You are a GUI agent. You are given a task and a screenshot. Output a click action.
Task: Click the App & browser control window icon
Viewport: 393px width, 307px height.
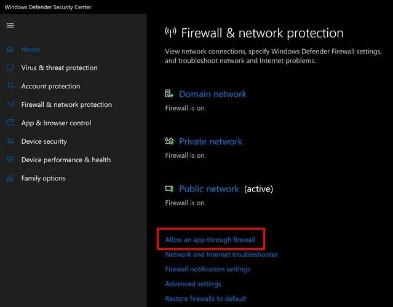[10, 123]
